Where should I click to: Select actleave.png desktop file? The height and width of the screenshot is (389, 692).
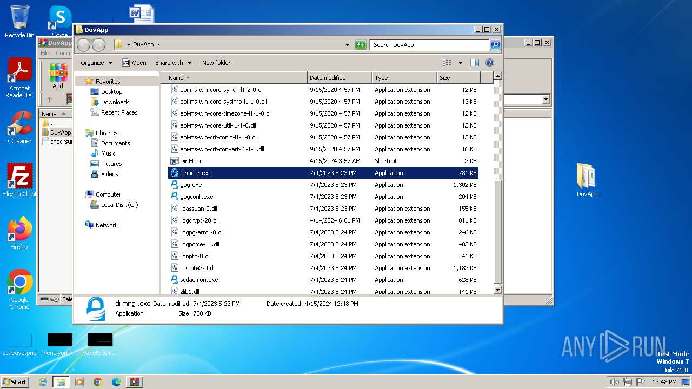pyautogui.click(x=19, y=345)
